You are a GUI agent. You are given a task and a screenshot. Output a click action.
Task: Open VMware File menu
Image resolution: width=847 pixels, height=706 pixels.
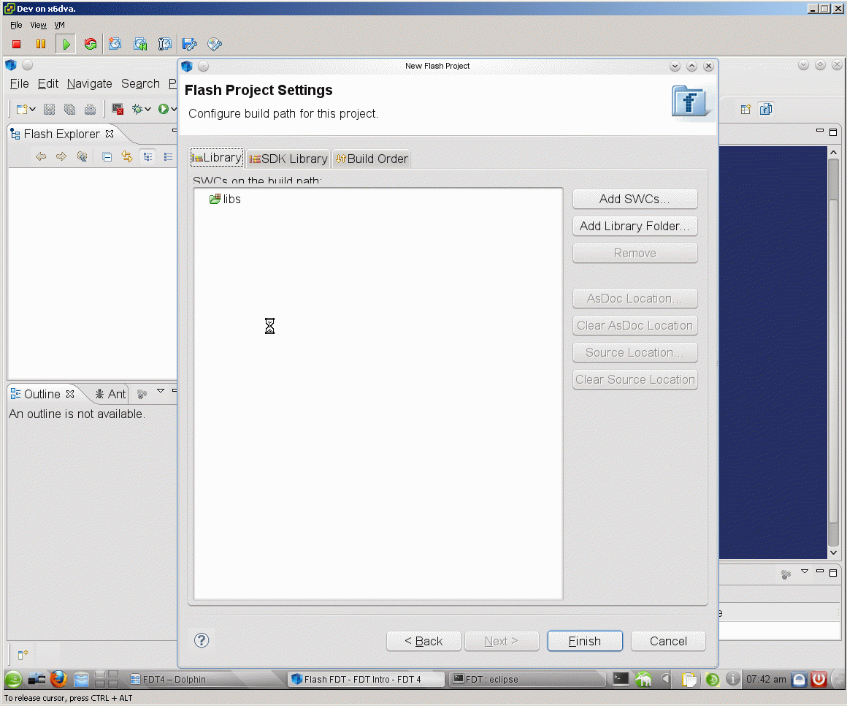16,25
